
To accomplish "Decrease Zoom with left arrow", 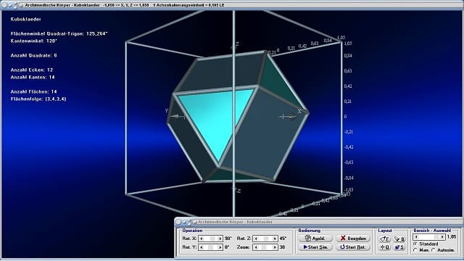I will point(256,247).
